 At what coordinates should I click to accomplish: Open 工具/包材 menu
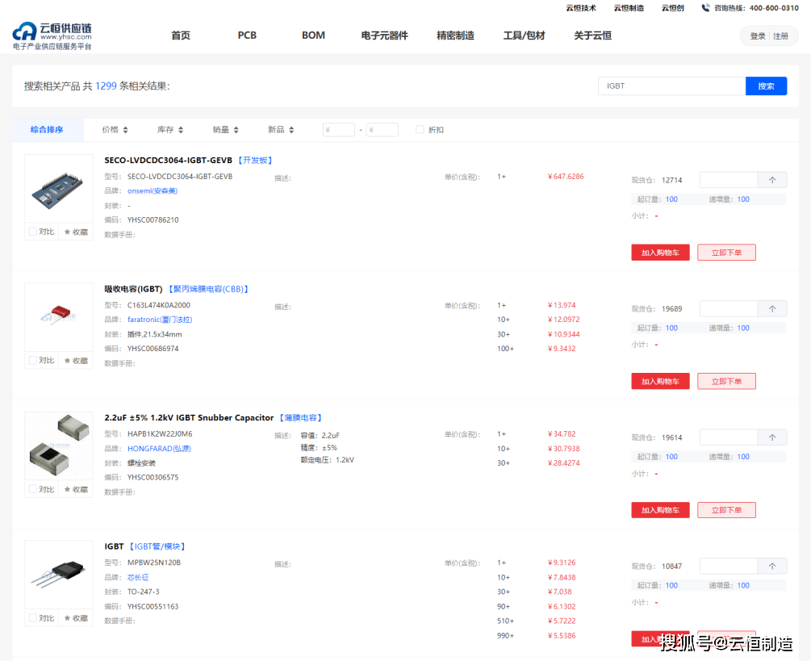(x=525, y=36)
